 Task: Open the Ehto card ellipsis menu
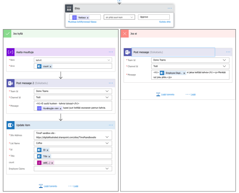point(169,8)
